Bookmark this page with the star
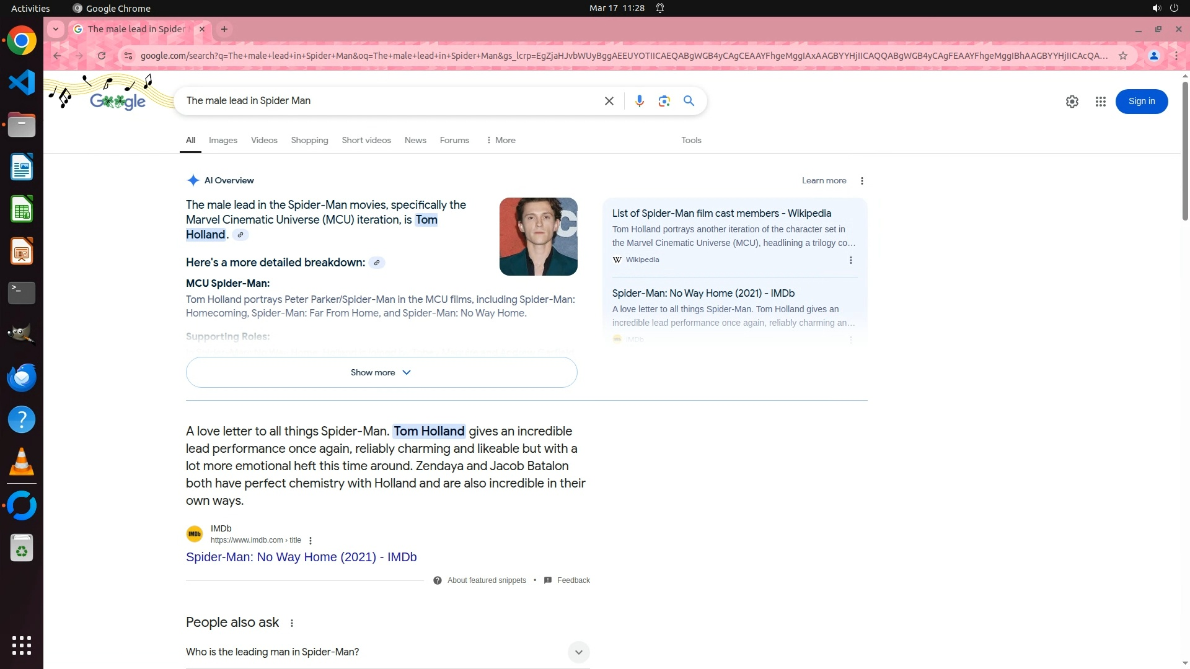 coord(1122,56)
